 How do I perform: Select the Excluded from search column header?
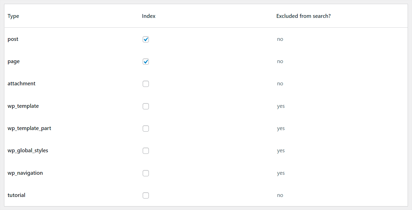click(303, 16)
